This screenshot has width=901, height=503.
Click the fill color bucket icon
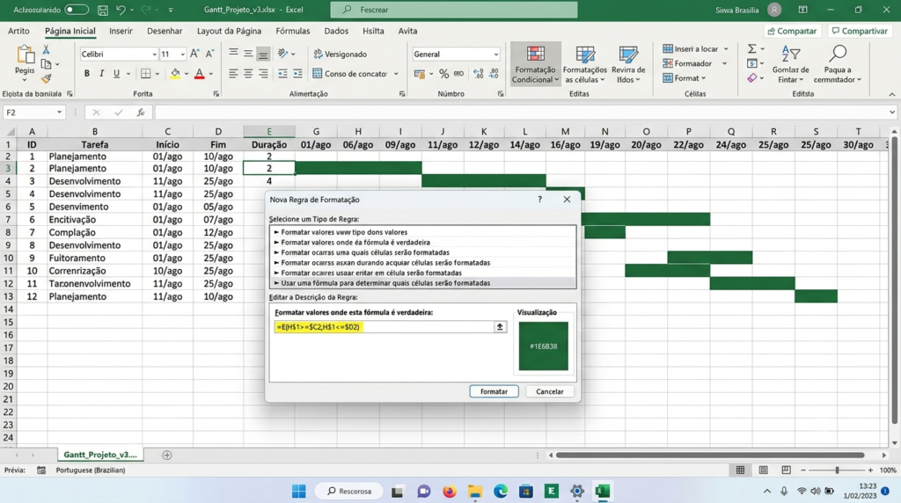click(x=175, y=74)
